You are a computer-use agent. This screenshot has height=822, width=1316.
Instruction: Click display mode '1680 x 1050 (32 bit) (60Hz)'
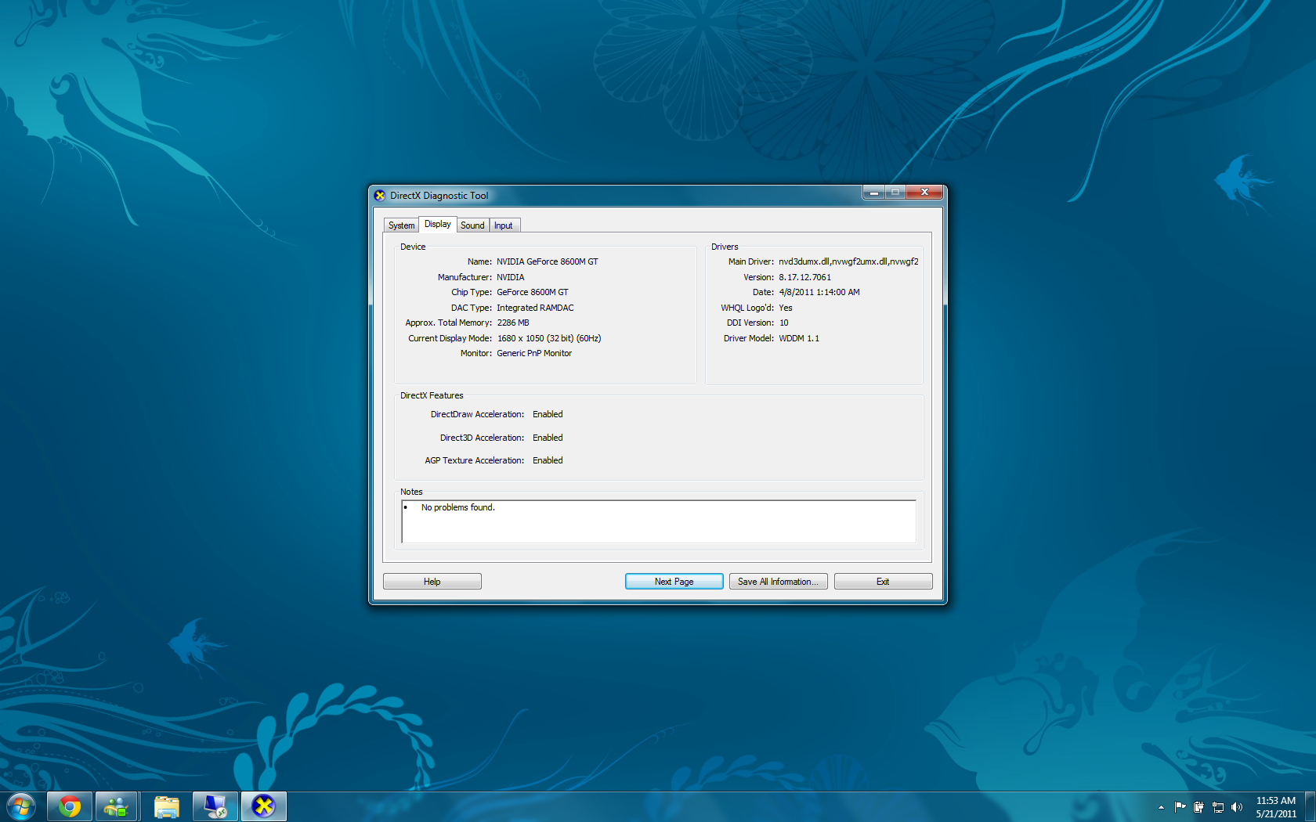[549, 338]
